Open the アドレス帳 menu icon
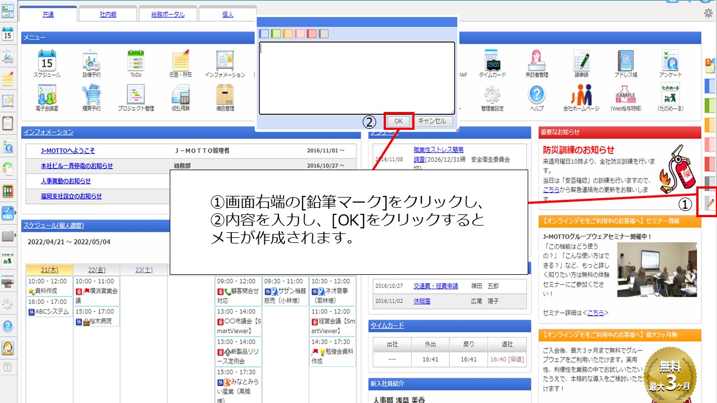The width and height of the screenshot is (717, 403). (626, 60)
